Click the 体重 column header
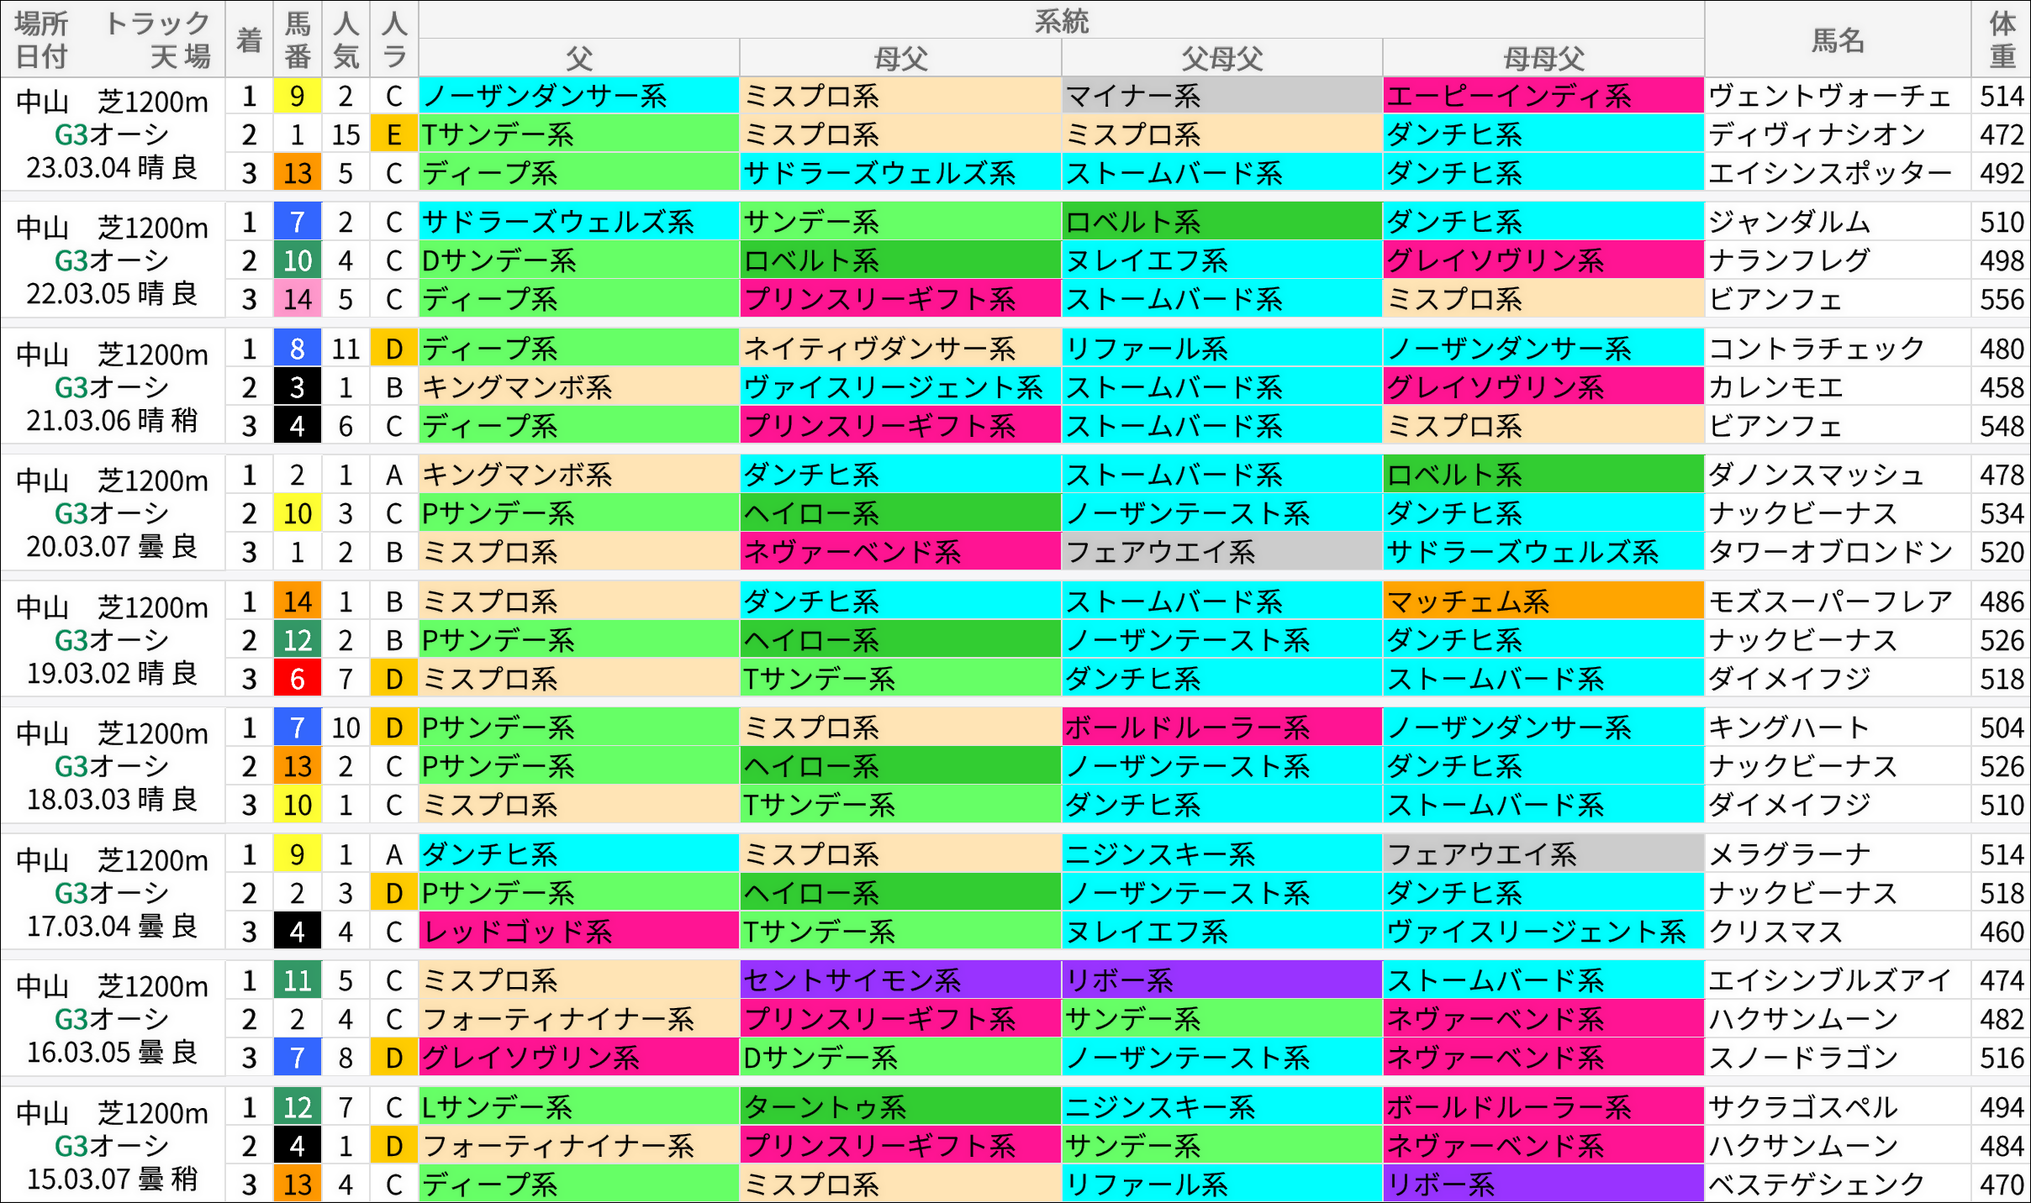This screenshot has width=2031, height=1203. click(2002, 39)
